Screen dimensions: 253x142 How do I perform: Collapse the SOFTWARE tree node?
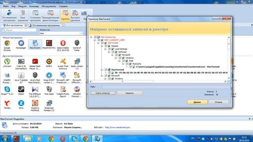click(98, 43)
